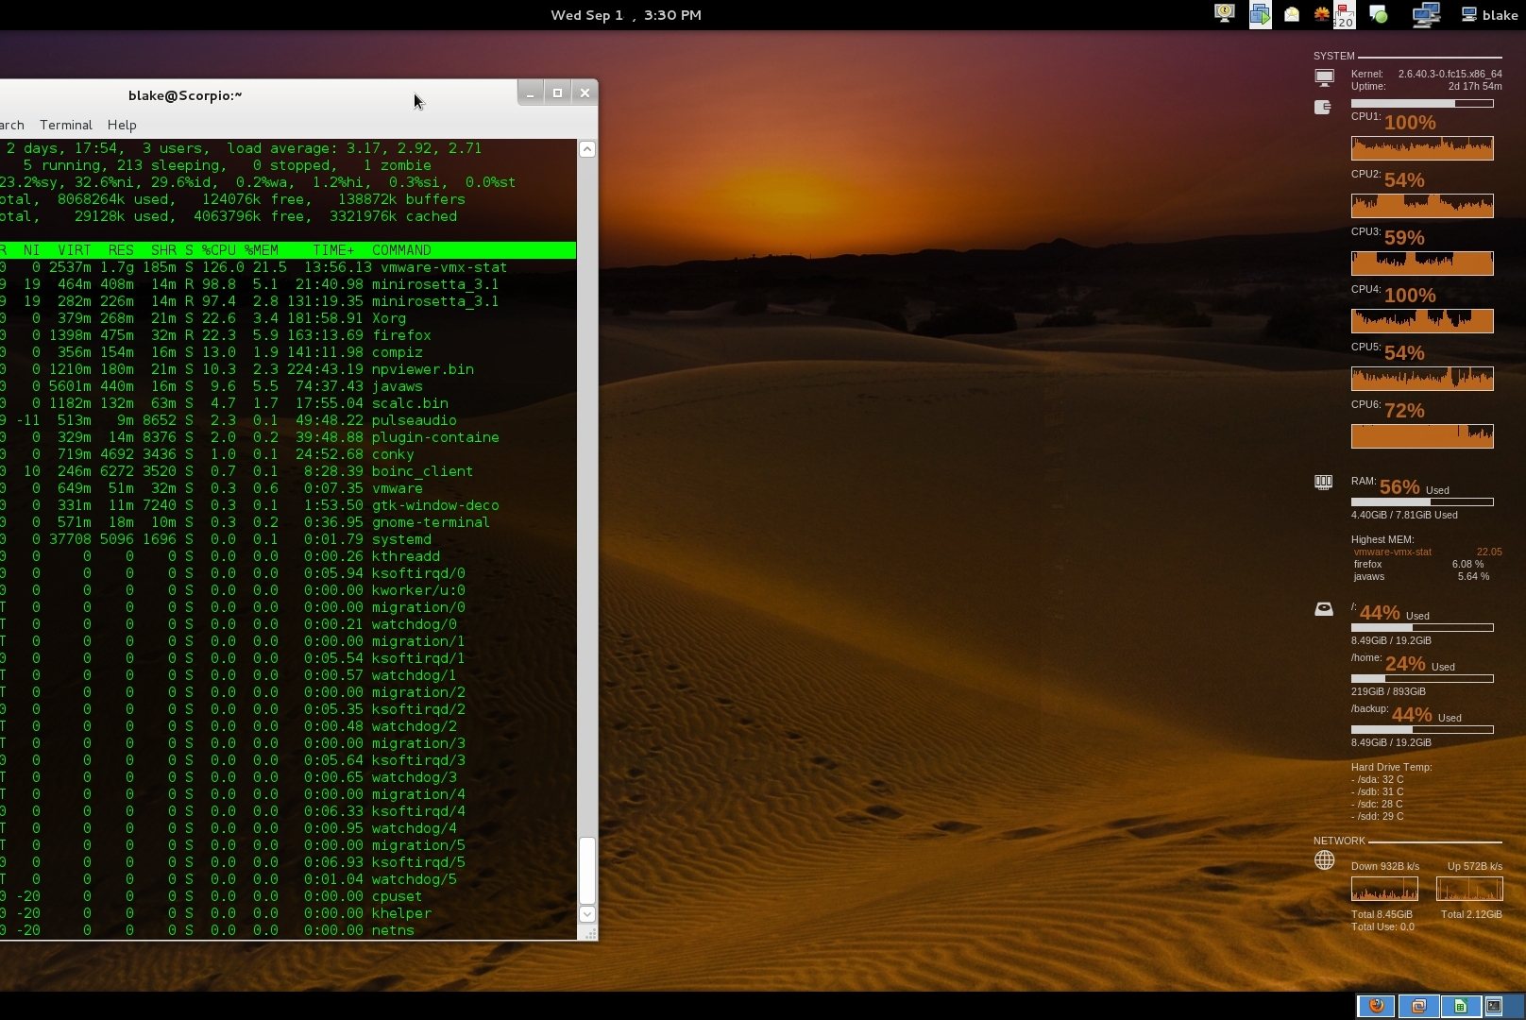Click the orange calendar applet showing 20

tap(1345, 16)
